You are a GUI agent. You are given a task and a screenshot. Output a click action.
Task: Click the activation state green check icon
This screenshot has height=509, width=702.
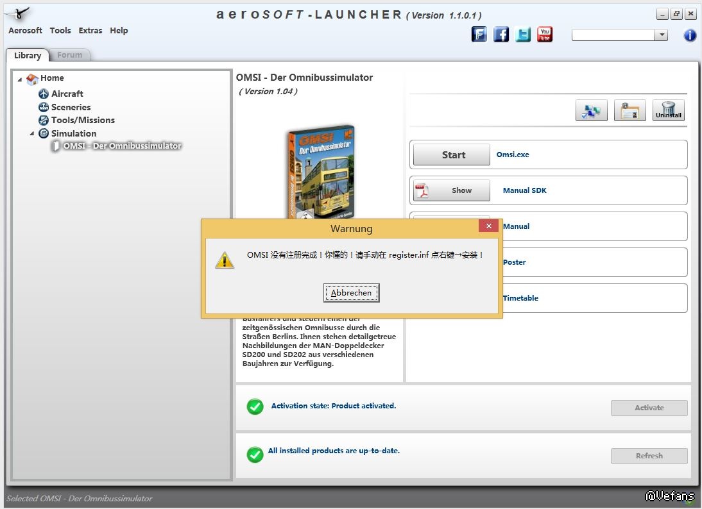[x=255, y=406]
